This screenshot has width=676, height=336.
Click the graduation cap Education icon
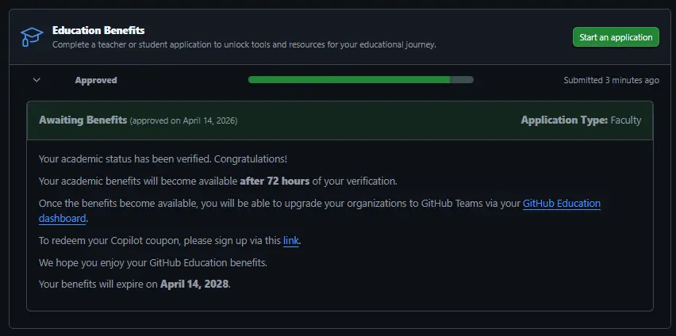(x=32, y=37)
